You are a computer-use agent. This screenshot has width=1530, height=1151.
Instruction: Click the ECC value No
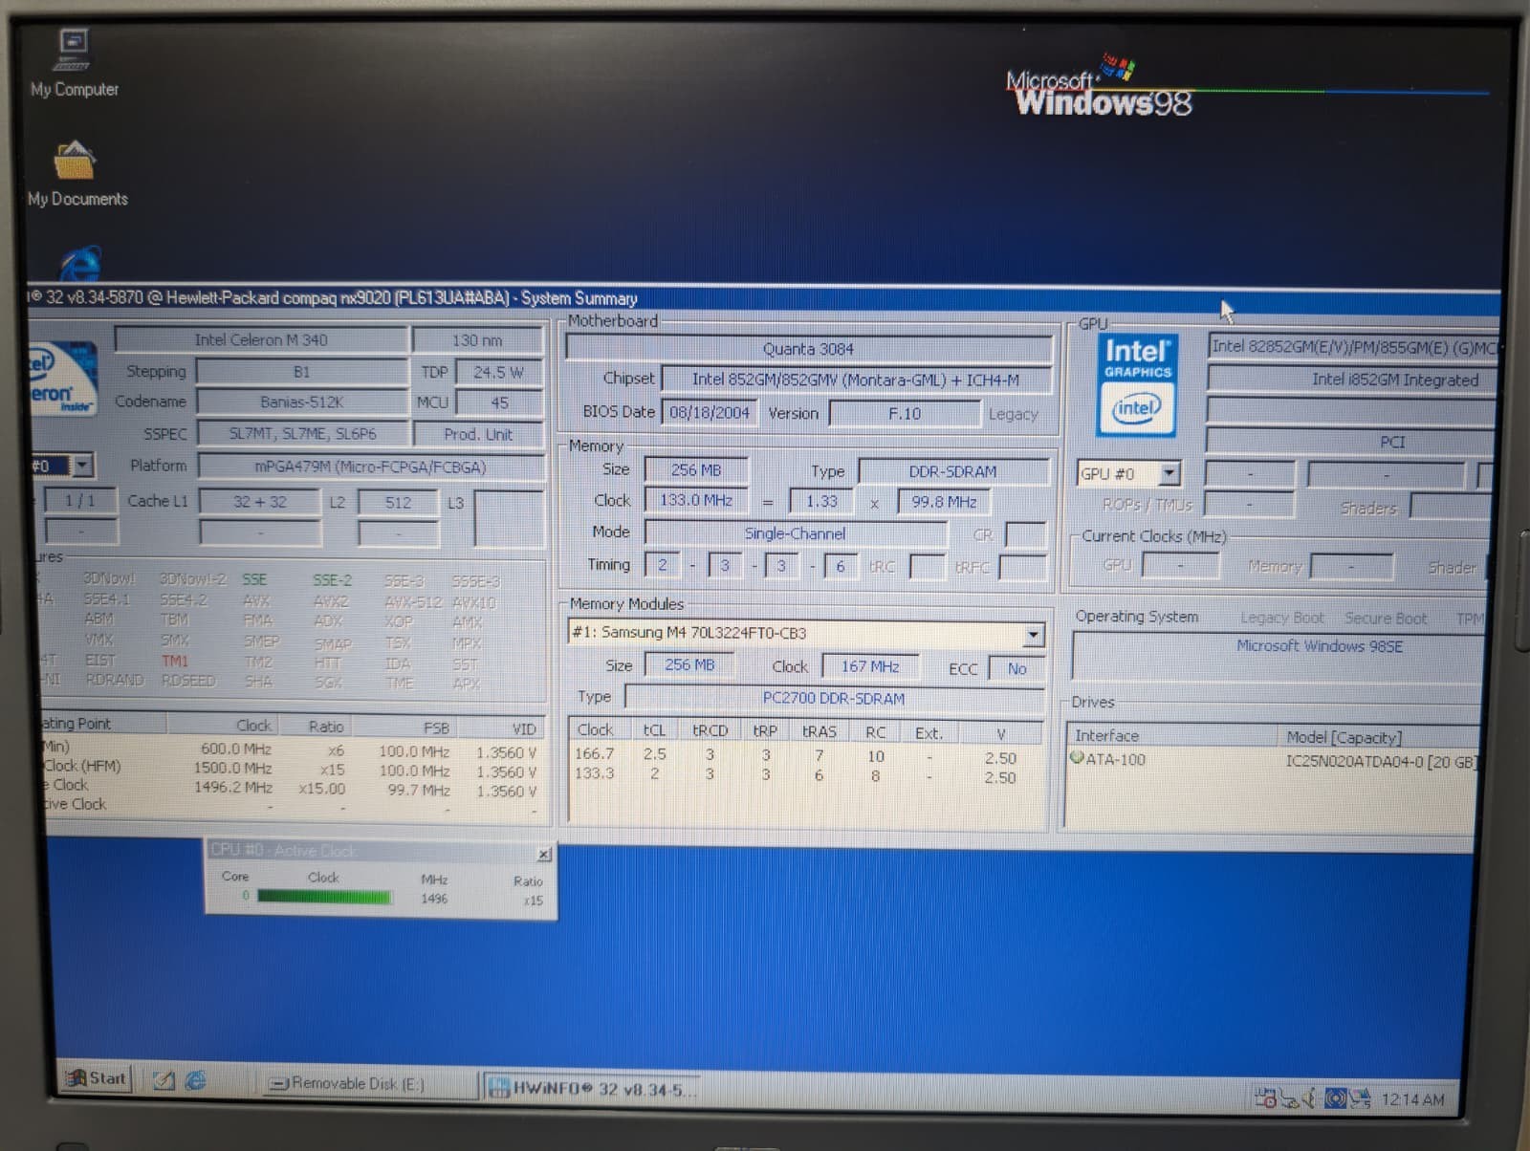[x=1016, y=668]
